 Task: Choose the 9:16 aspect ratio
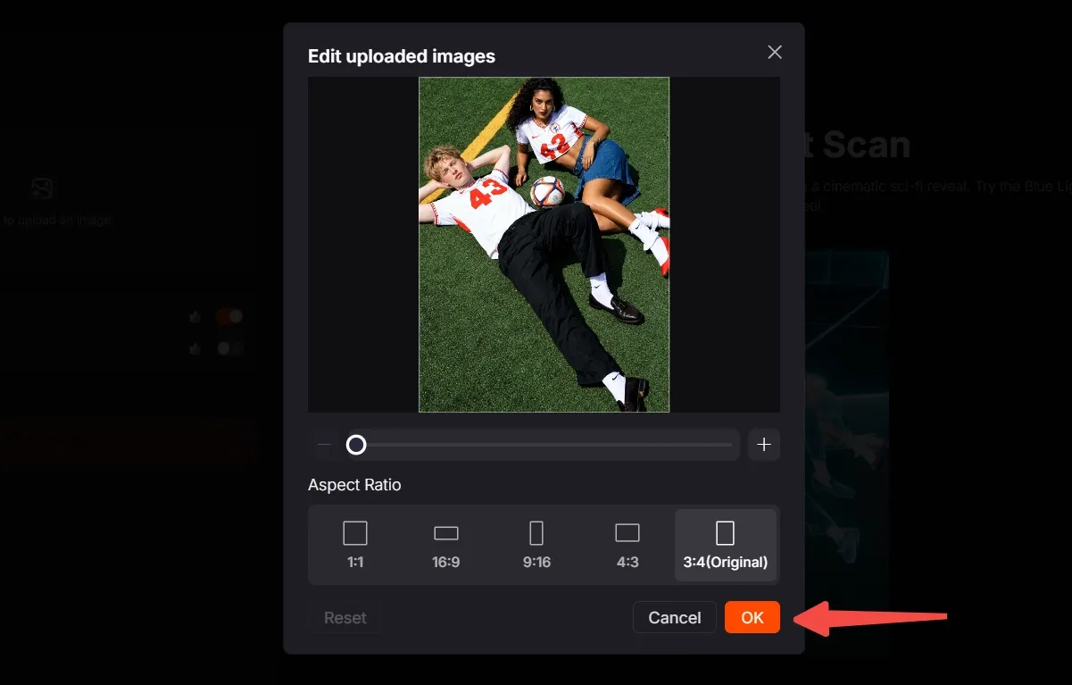point(536,545)
